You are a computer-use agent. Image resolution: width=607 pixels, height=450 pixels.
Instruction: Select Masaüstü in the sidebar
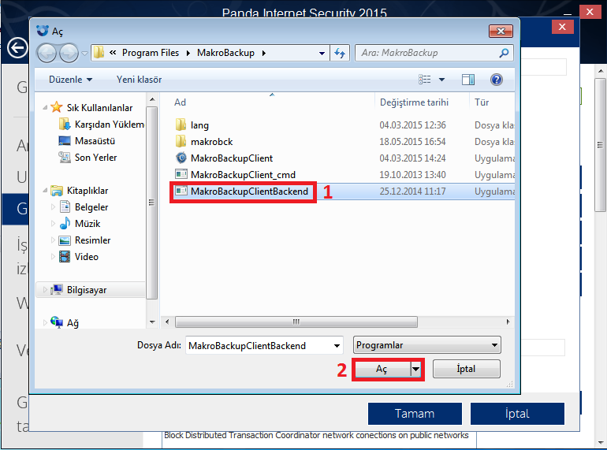(x=95, y=141)
